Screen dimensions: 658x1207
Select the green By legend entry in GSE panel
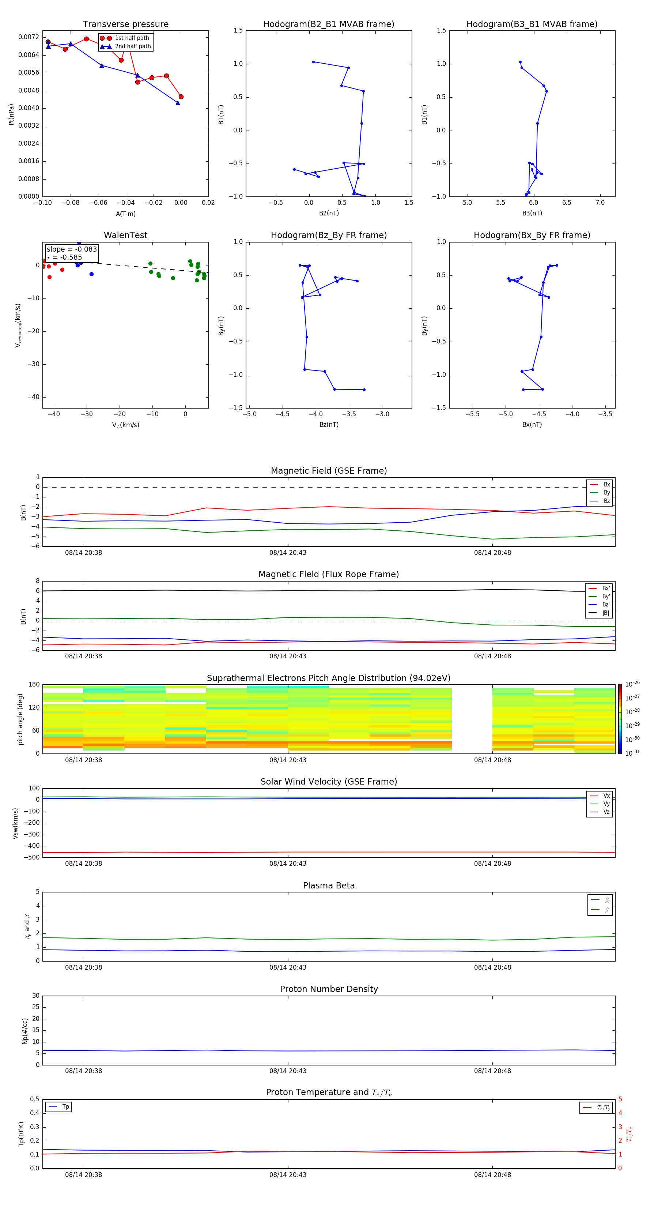click(x=600, y=492)
